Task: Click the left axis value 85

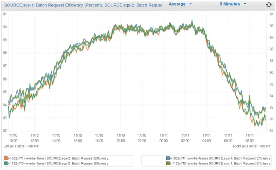Action: pyautogui.click(x=5, y=92)
